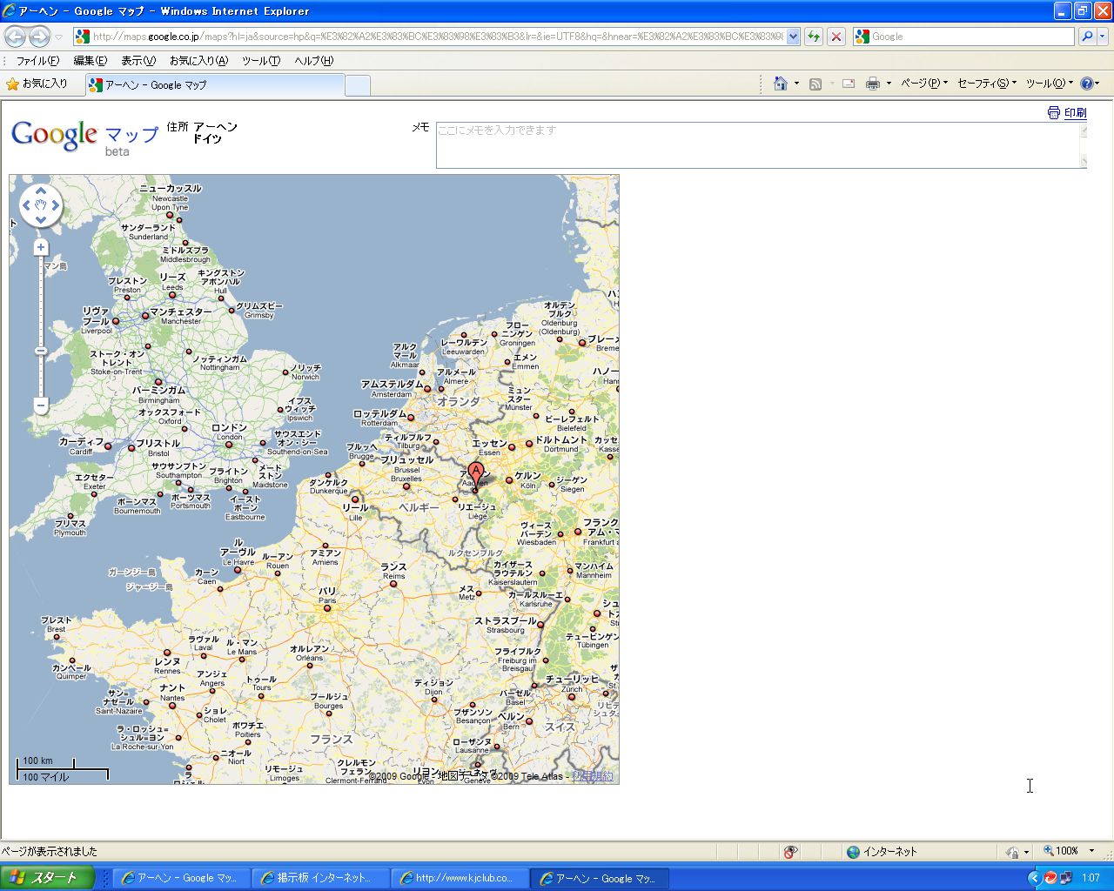The image size is (1114, 891).
Task: Click the red marker A on Aachen
Action: click(475, 472)
